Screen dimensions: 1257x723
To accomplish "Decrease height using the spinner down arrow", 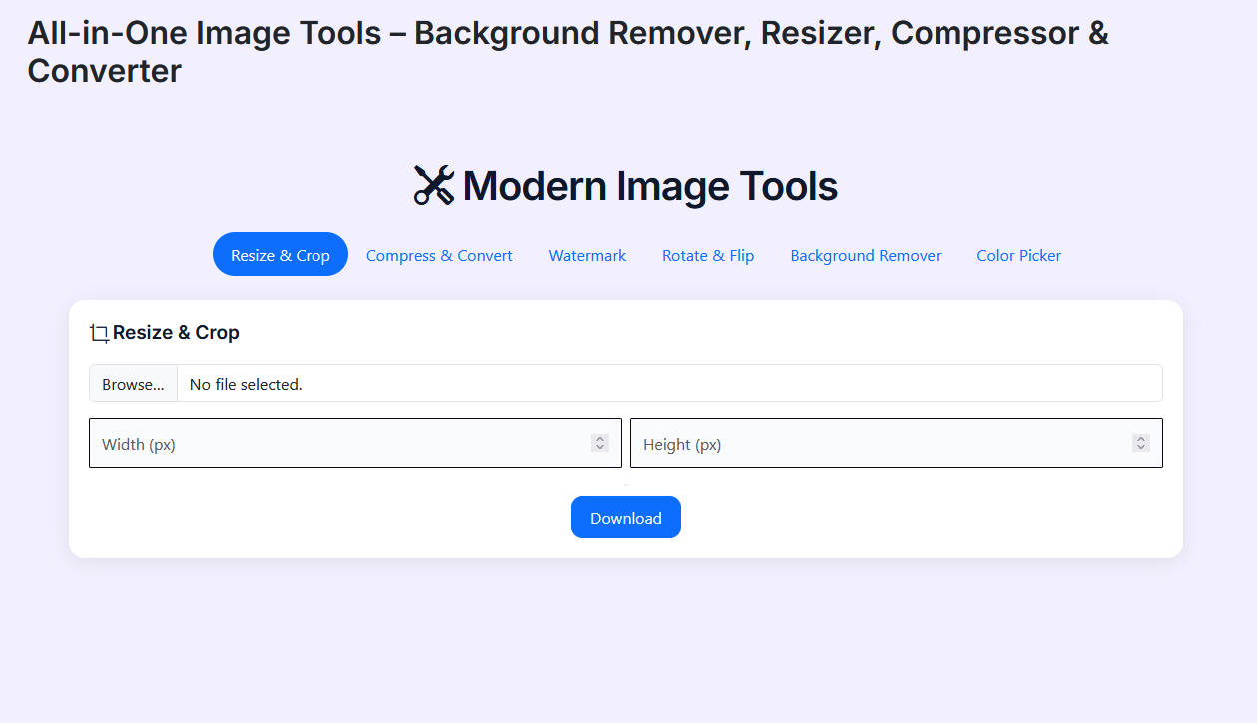I will coord(1141,448).
